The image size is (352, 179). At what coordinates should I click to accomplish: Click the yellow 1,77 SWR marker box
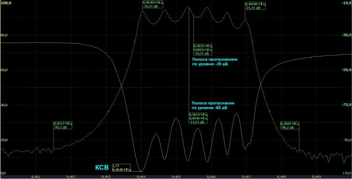coord(121,168)
